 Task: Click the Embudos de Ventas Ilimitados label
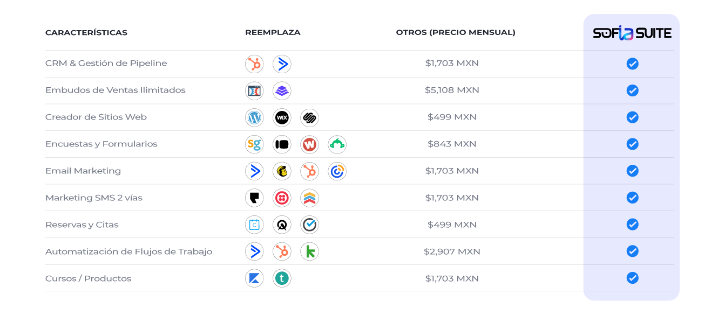click(x=116, y=90)
